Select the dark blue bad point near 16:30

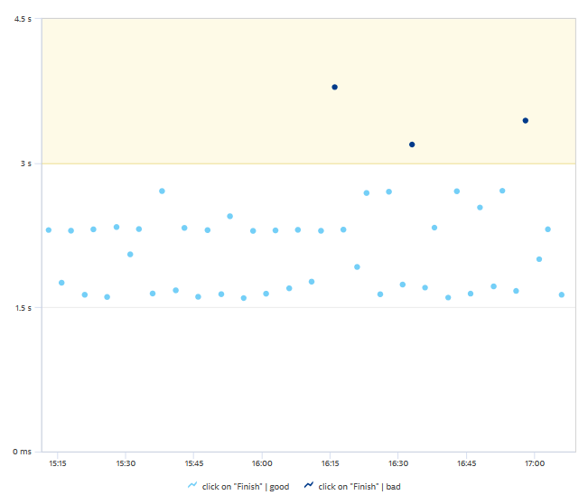point(412,145)
